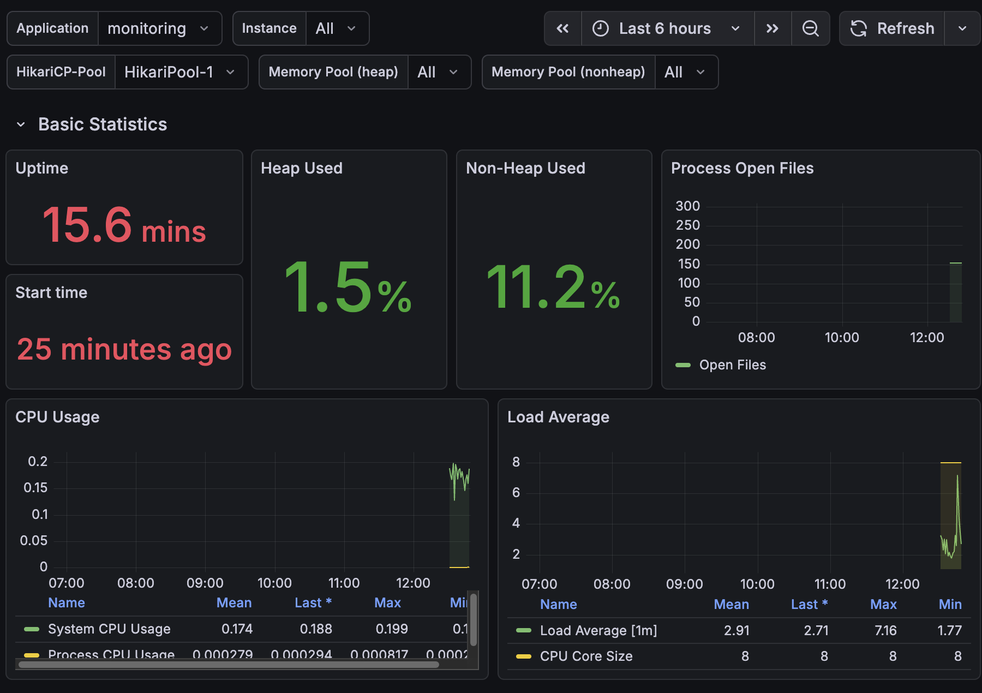Open the Instance All dropdown
The width and height of the screenshot is (982, 693).
(336, 28)
